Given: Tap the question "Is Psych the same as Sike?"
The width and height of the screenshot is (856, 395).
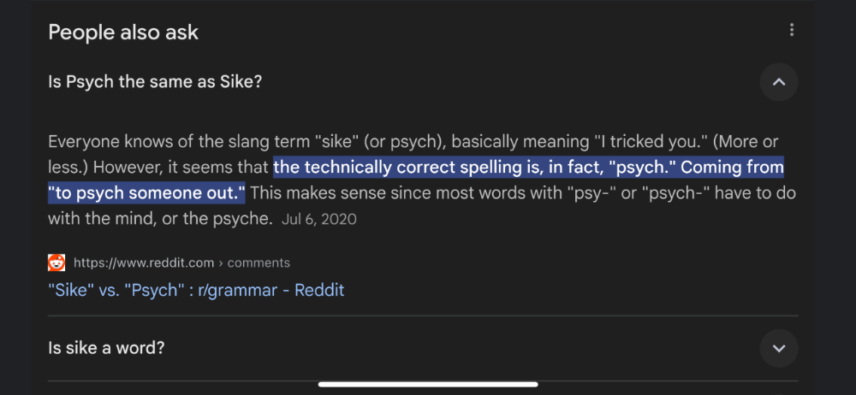Looking at the screenshot, I should 155,82.
